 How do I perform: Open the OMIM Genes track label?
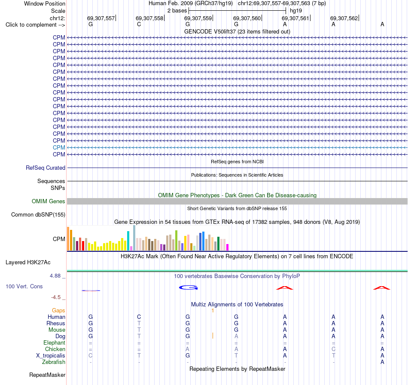tap(48, 201)
